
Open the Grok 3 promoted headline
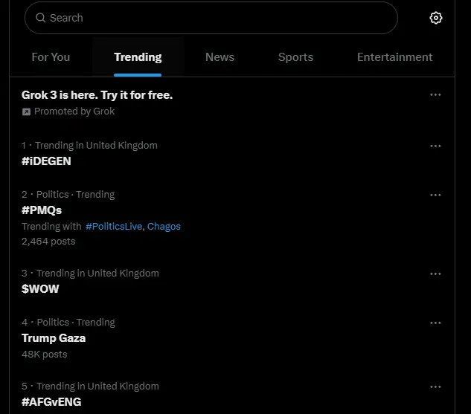(x=97, y=95)
